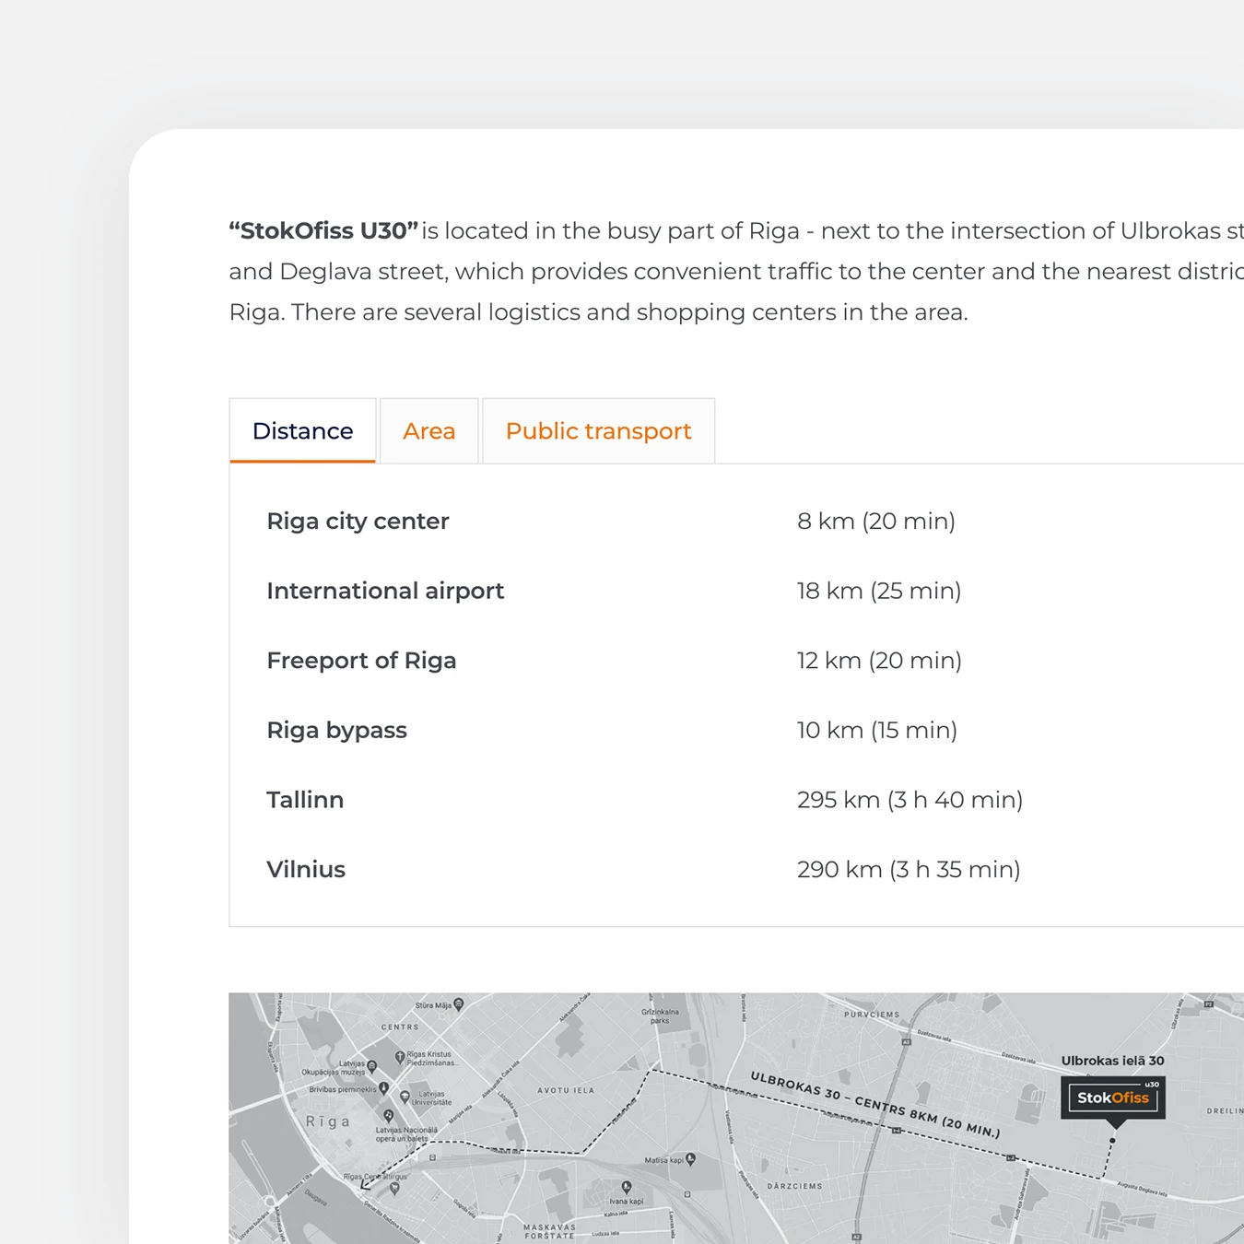Viewport: 1244px width, 1244px height.
Task: Click the Brīvības piemineklis map pin
Action: [x=383, y=1088]
